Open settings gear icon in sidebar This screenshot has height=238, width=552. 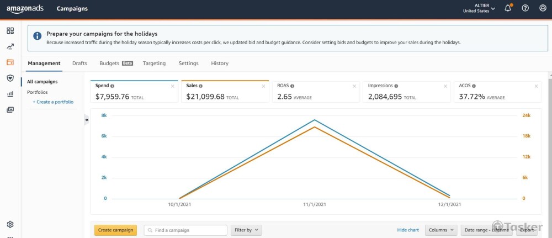point(10,224)
